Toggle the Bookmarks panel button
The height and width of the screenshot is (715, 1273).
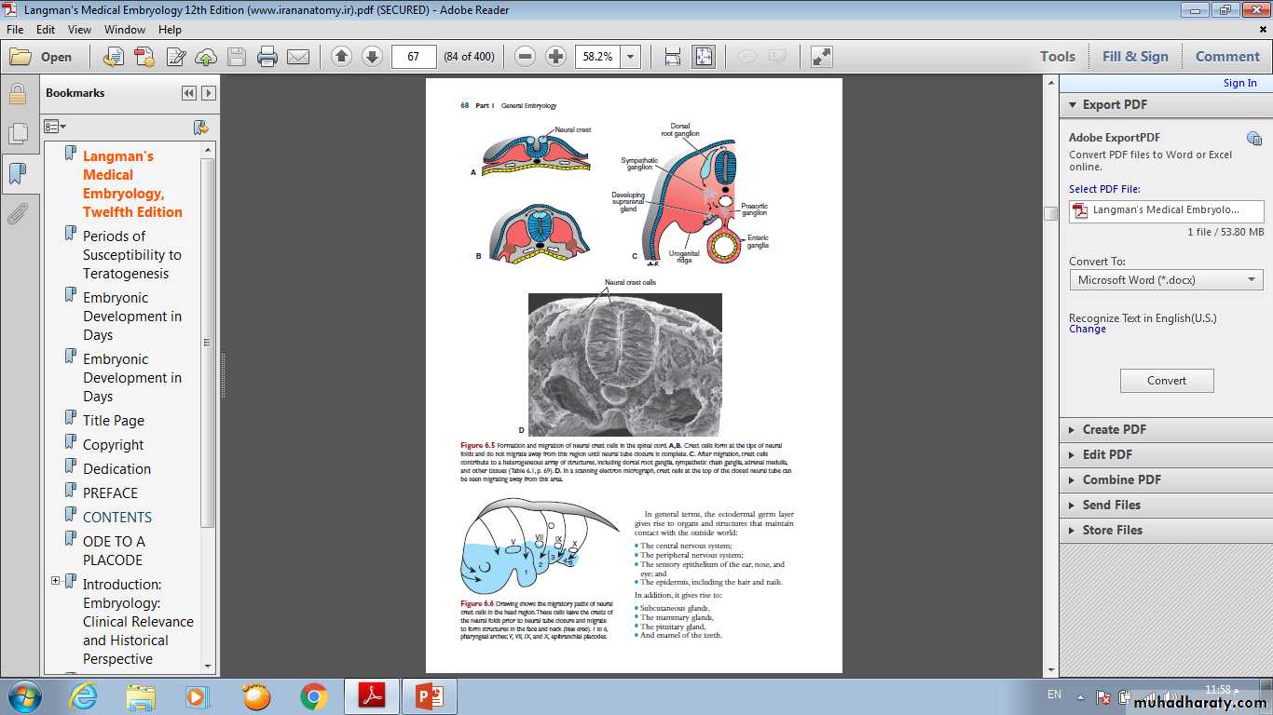pos(17,174)
